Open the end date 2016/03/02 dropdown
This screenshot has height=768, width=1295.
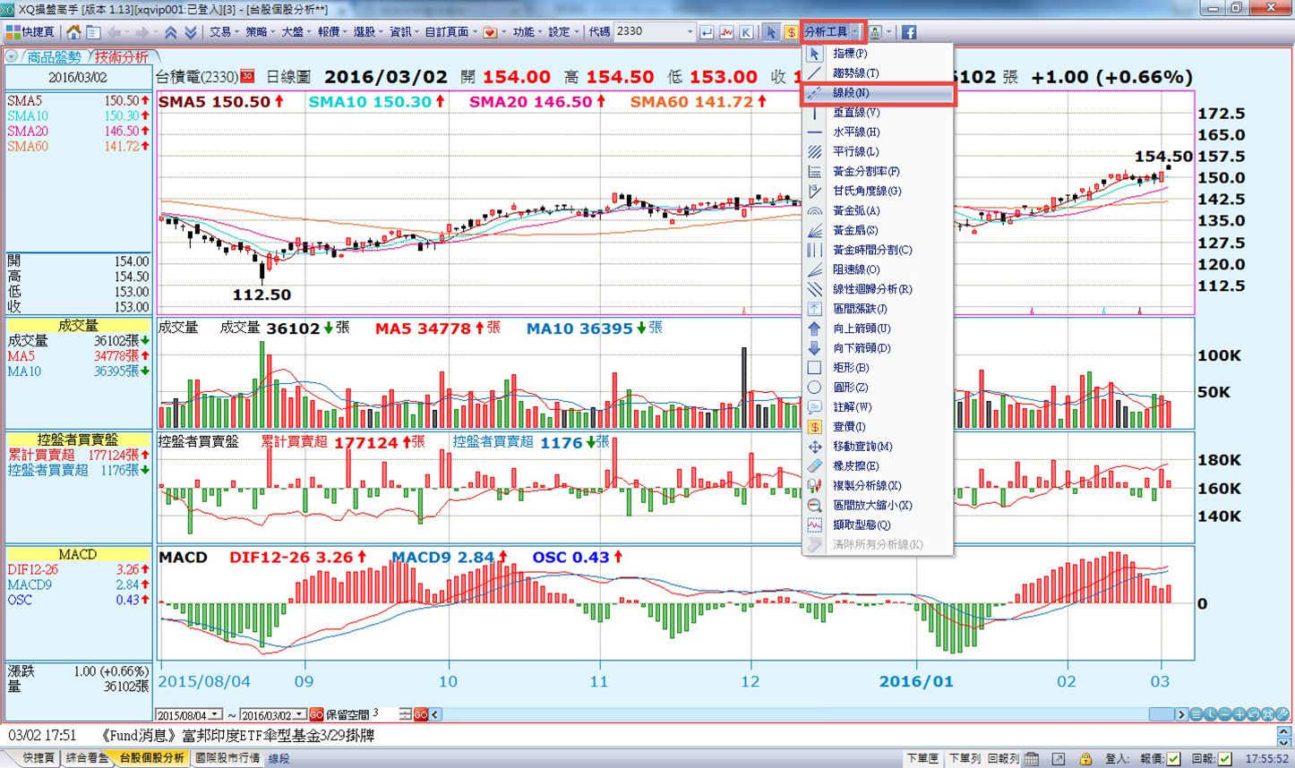pyautogui.click(x=299, y=714)
